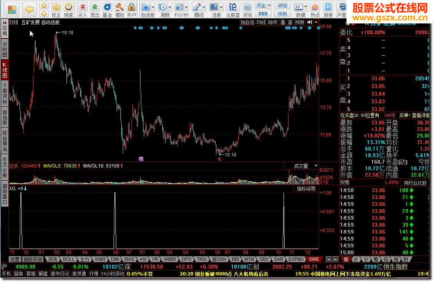Click the green 卖出 sell icon

(x=95, y=7)
